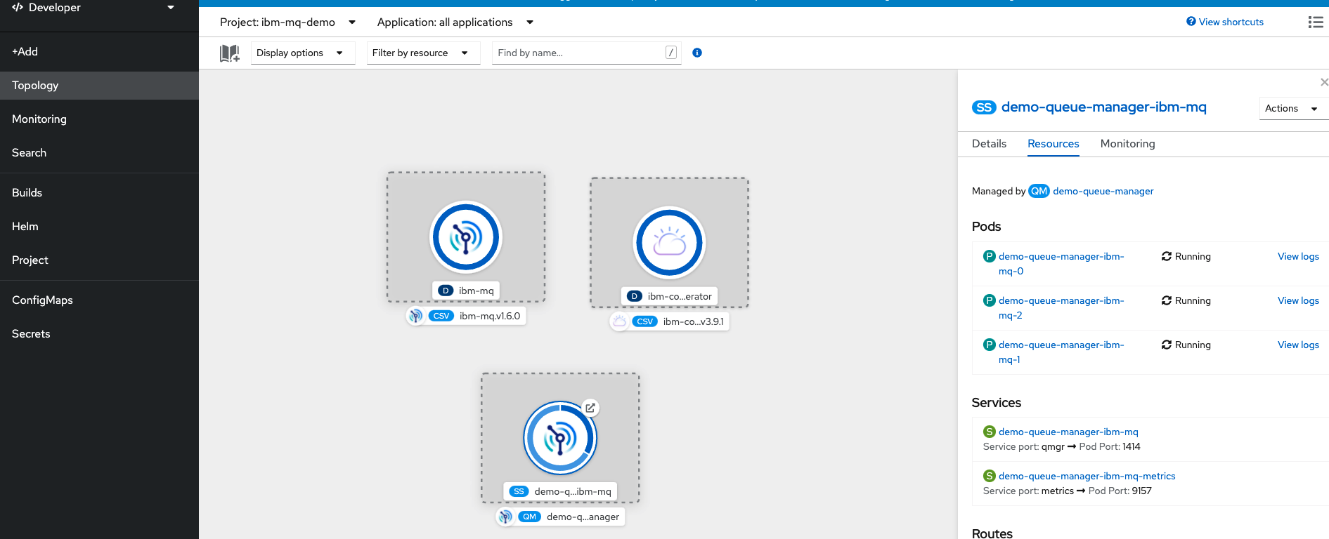Open the Actions dropdown menu
The width and height of the screenshot is (1329, 539).
click(x=1291, y=109)
